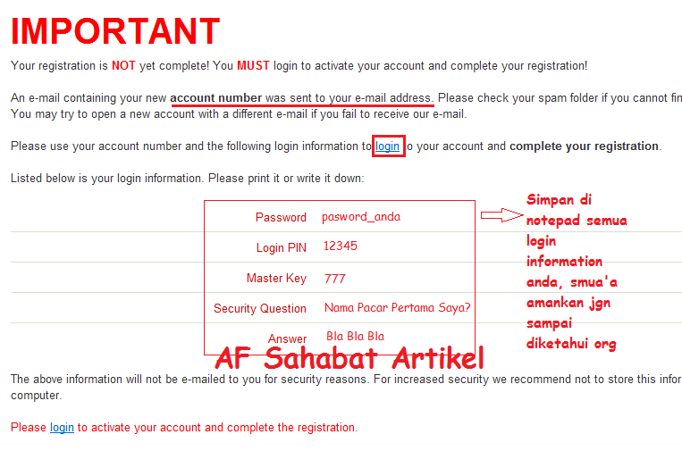The image size is (682, 451).
Task: Click the Answer label
Action: pyautogui.click(x=287, y=338)
